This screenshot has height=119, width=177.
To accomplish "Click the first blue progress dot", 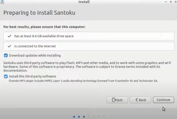I will [x=74, y=117].
